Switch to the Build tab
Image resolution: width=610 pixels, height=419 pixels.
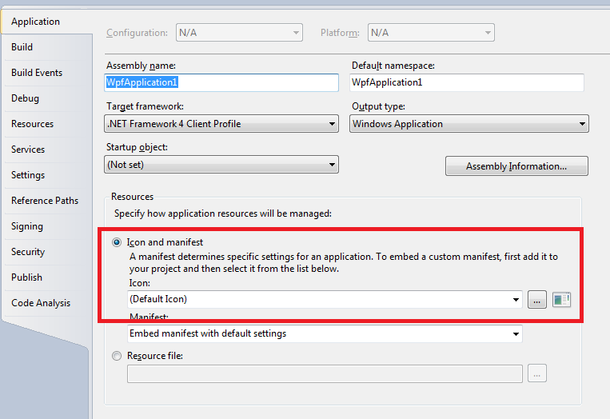(x=22, y=47)
